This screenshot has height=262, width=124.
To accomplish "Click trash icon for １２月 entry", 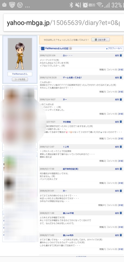I will point(121,147).
